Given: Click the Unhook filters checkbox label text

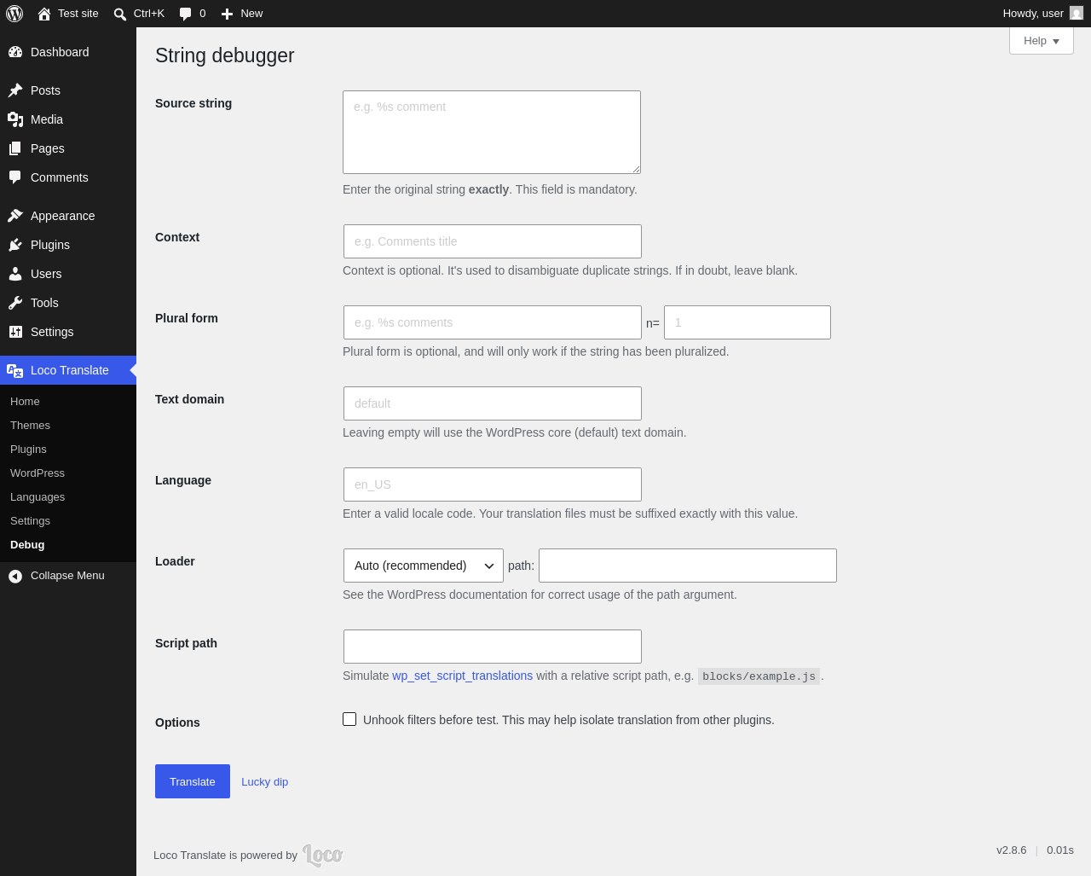Looking at the screenshot, I should point(569,720).
